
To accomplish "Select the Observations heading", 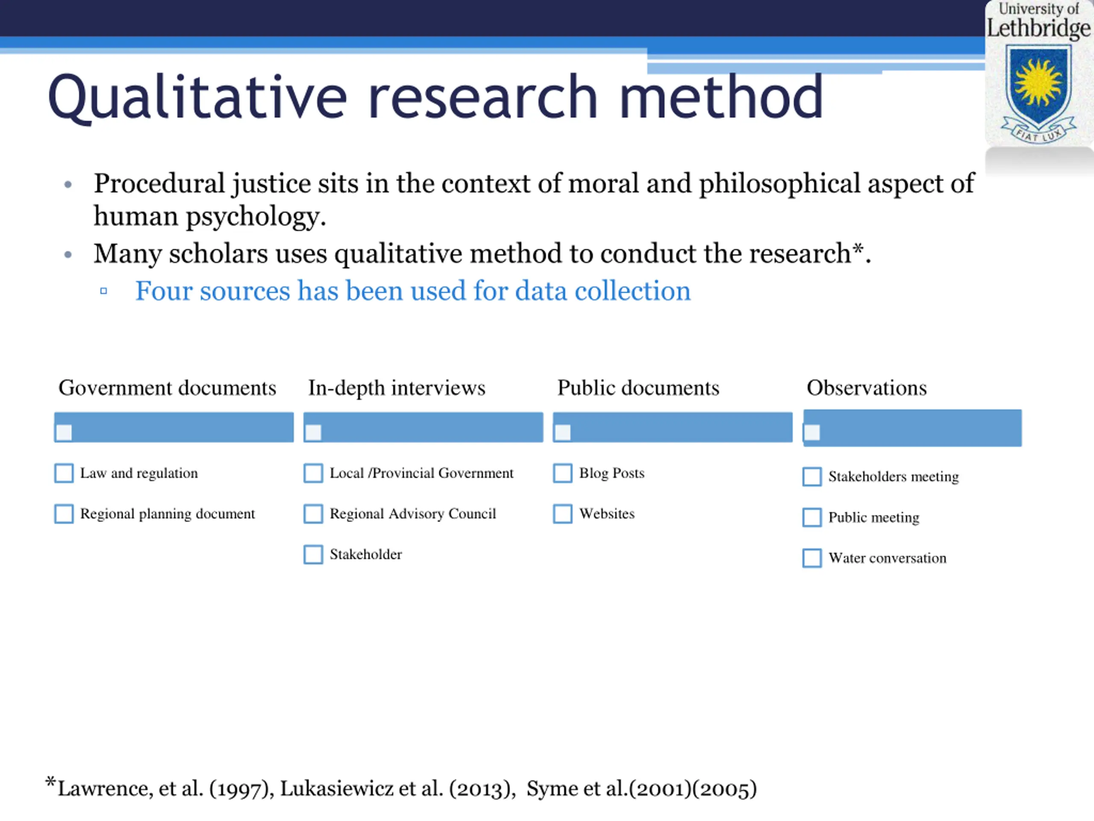I will tap(867, 388).
